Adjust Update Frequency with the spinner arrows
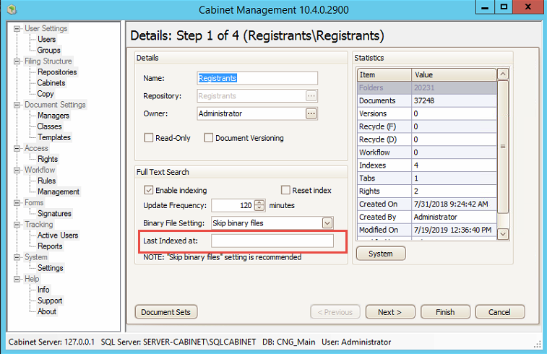 point(259,205)
